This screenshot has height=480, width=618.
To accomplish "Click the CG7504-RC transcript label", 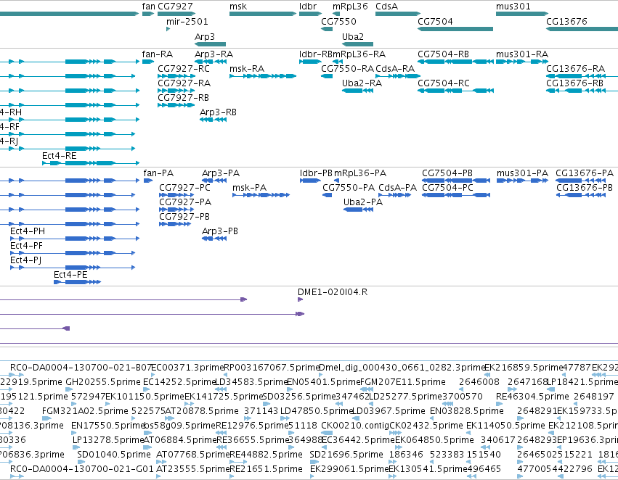I will tap(444, 83).
